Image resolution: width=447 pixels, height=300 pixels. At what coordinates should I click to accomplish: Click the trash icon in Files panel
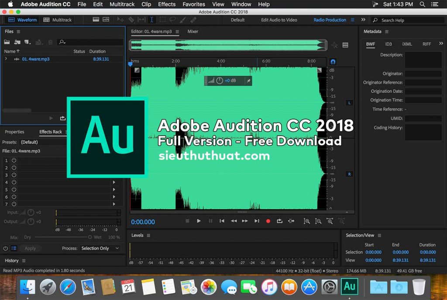pyautogui.click(x=51, y=42)
